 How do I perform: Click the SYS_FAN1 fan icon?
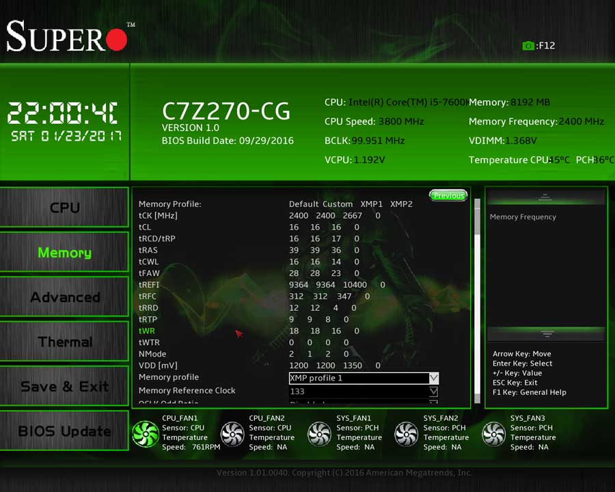click(x=320, y=434)
